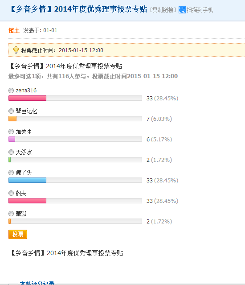
Task: Select the 萧默 radio button
Action: (x=11, y=214)
